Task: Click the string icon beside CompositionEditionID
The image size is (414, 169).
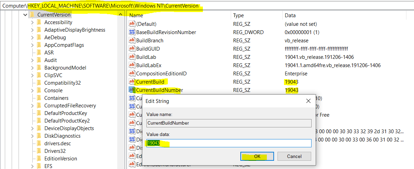Action: [x=132, y=74]
